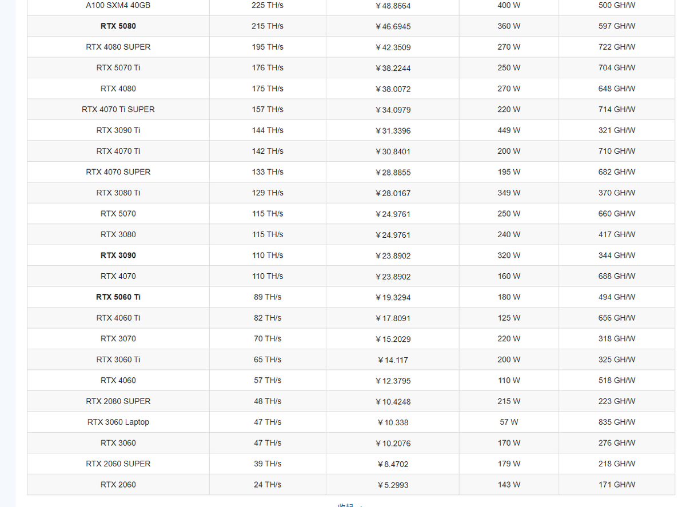
Task: Click the bold RTX 3090 model name
Action: pyautogui.click(x=118, y=256)
